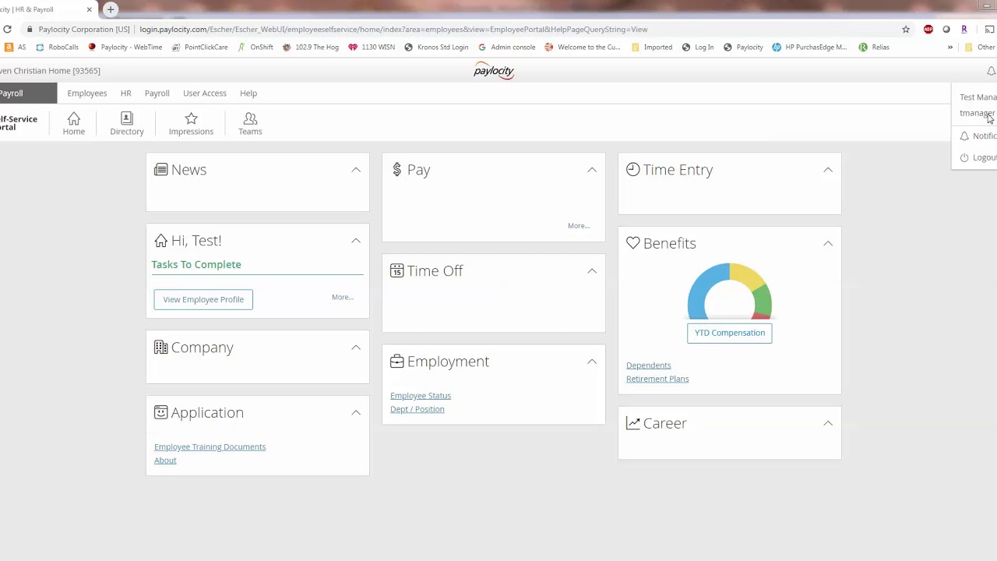This screenshot has height=561, width=997.
Task: Open the Help menu
Action: [x=248, y=93]
